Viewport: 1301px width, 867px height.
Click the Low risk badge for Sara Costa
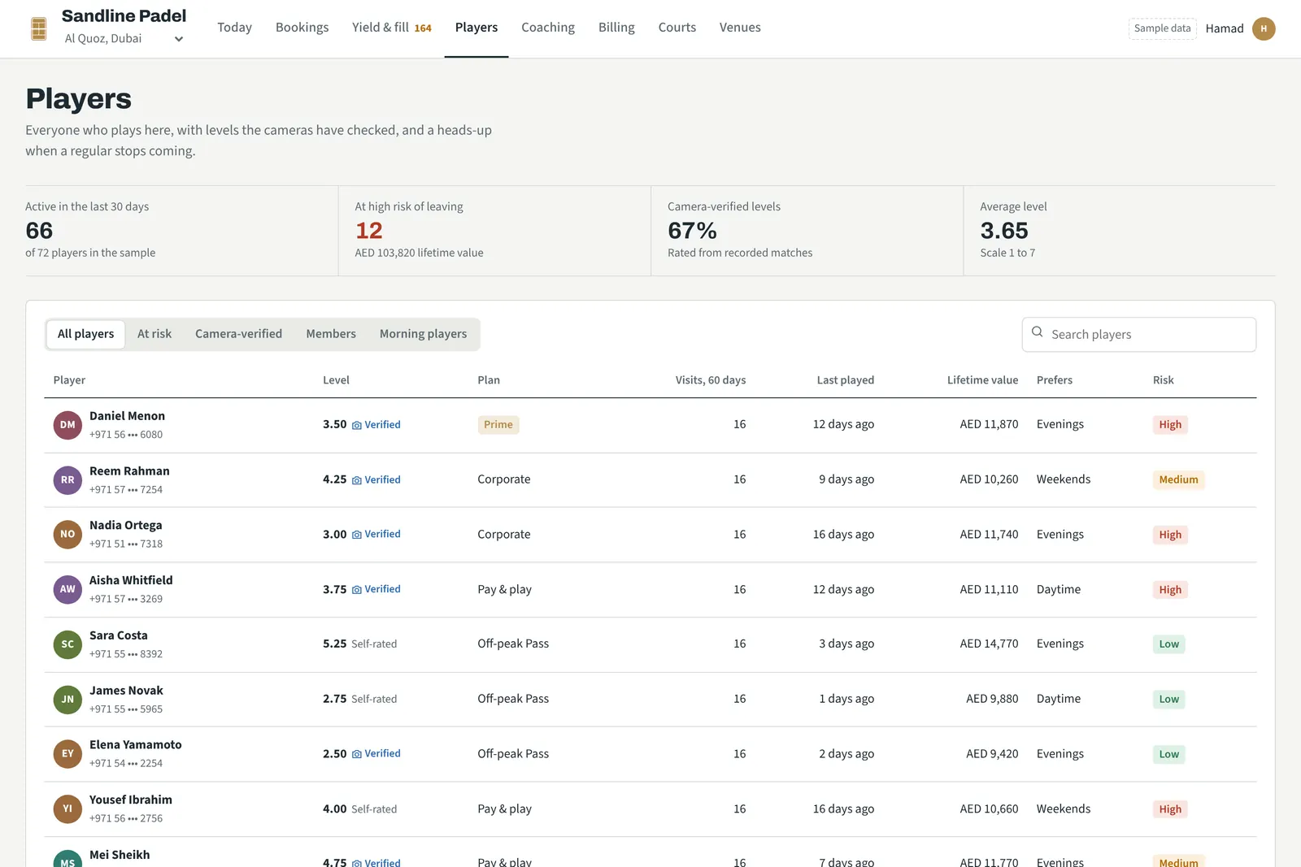click(x=1168, y=644)
